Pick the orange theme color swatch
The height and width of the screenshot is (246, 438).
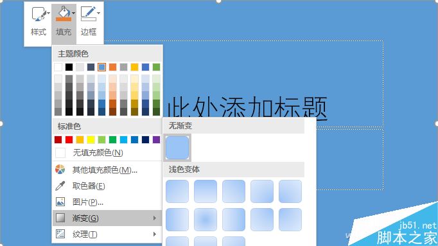pos(112,67)
